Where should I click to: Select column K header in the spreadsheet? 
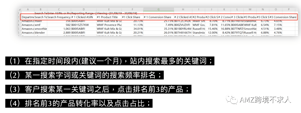(x=224, y=9)
